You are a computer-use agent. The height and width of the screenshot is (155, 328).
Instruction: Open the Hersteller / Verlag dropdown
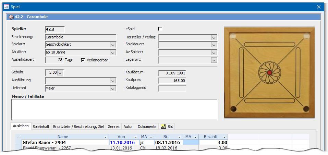click(214, 38)
